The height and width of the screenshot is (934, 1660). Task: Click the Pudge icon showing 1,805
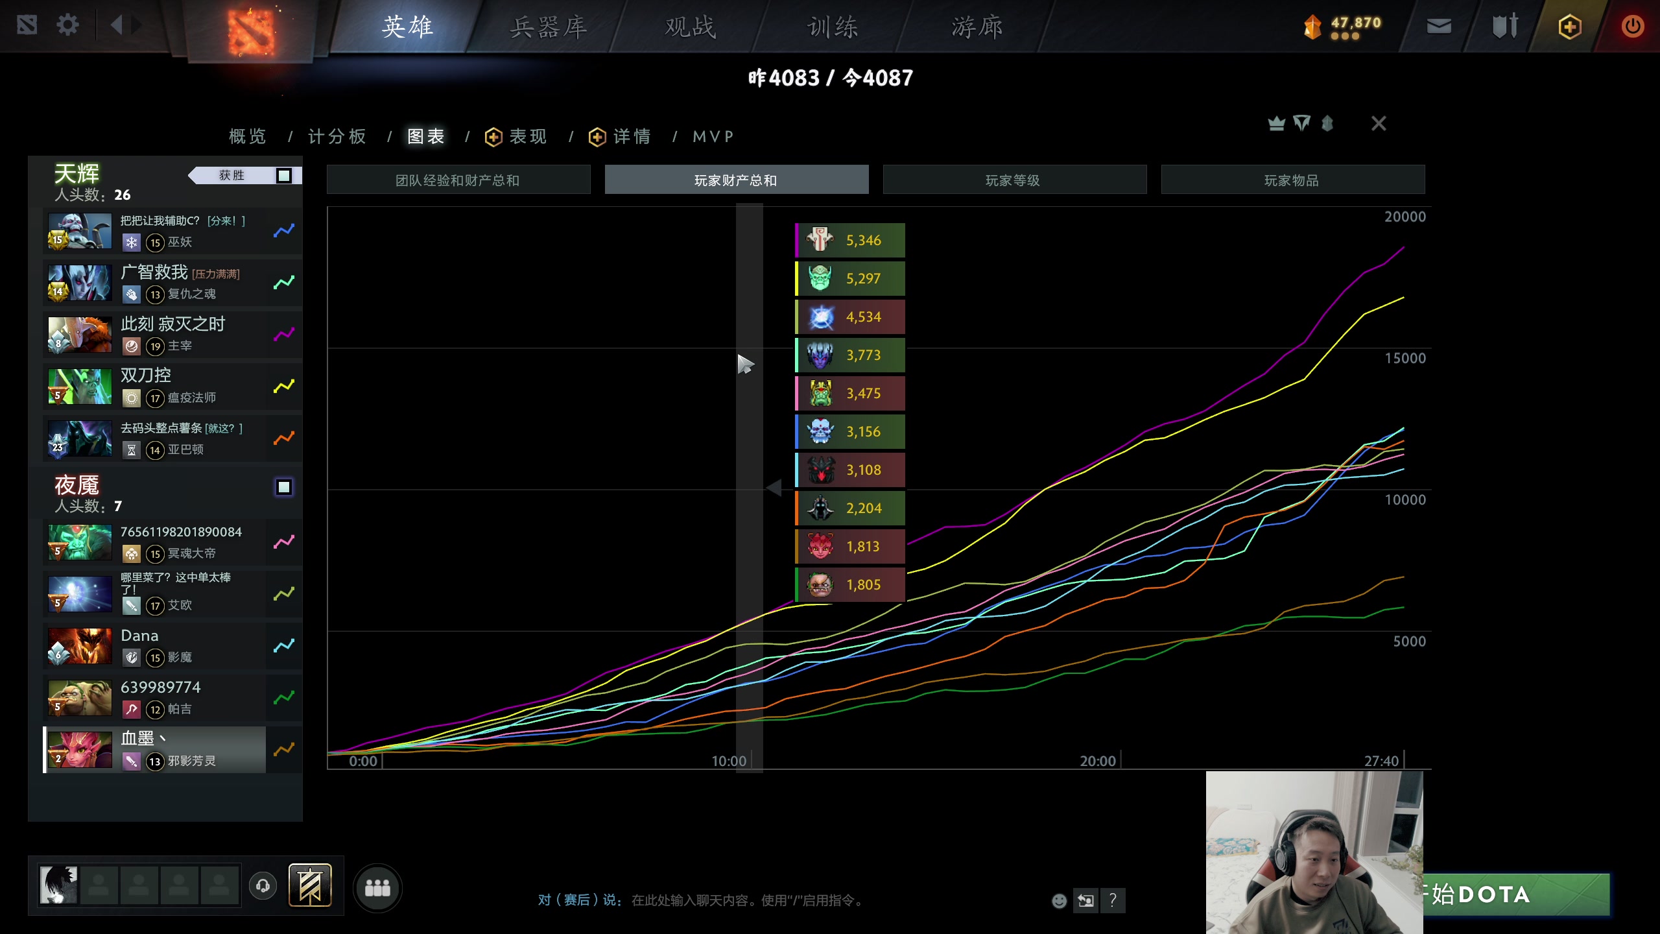pyautogui.click(x=820, y=584)
